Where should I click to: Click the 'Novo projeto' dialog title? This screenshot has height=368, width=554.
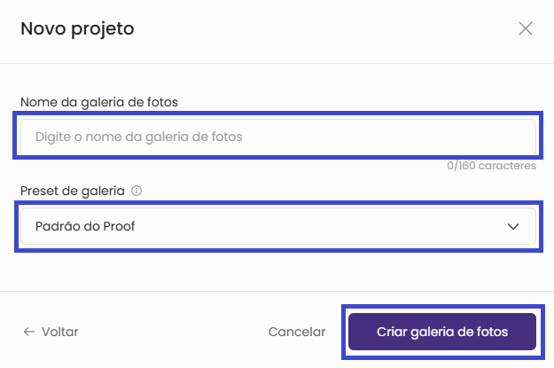(x=77, y=28)
